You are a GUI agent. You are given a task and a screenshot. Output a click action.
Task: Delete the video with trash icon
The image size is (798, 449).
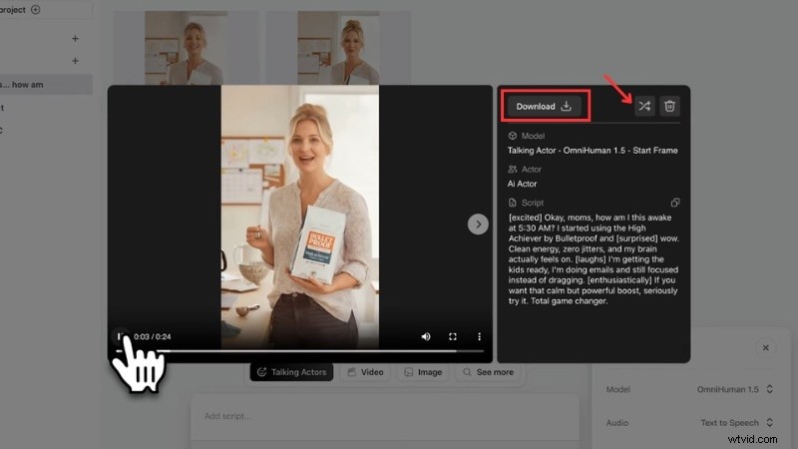669,106
